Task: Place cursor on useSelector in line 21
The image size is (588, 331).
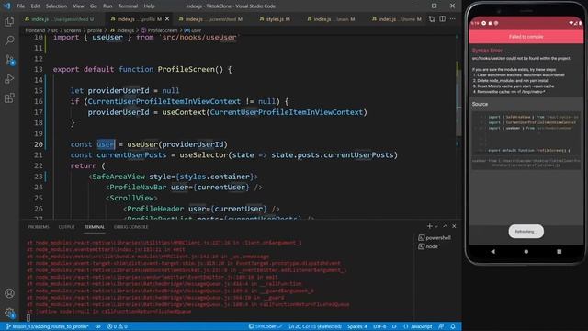Action: coord(204,155)
